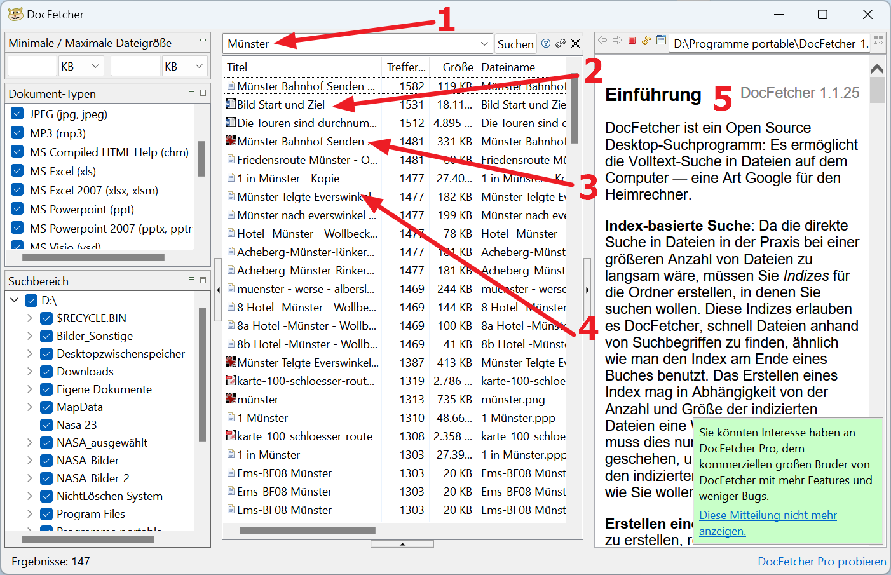Image resolution: width=891 pixels, height=575 pixels.
Task: Click the Suchen button
Action: click(x=515, y=44)
